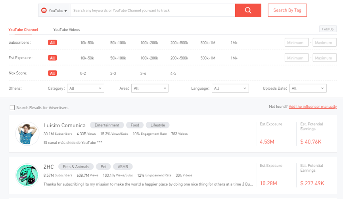
Task: Click the ASMR tag on ZHC
Action: click(x=123, y=166)
